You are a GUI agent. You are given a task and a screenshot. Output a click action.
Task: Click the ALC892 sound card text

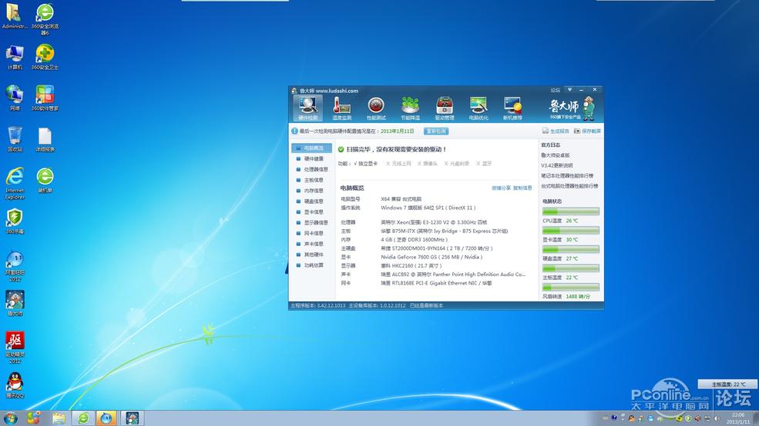tap(453, 275)
